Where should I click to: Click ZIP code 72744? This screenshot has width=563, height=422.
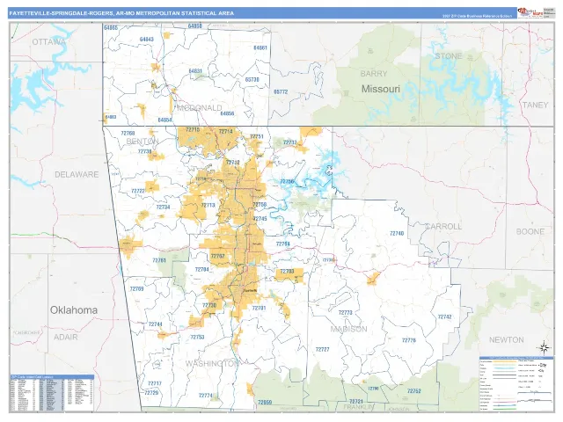pyautogui.click(x=156, y=324)
